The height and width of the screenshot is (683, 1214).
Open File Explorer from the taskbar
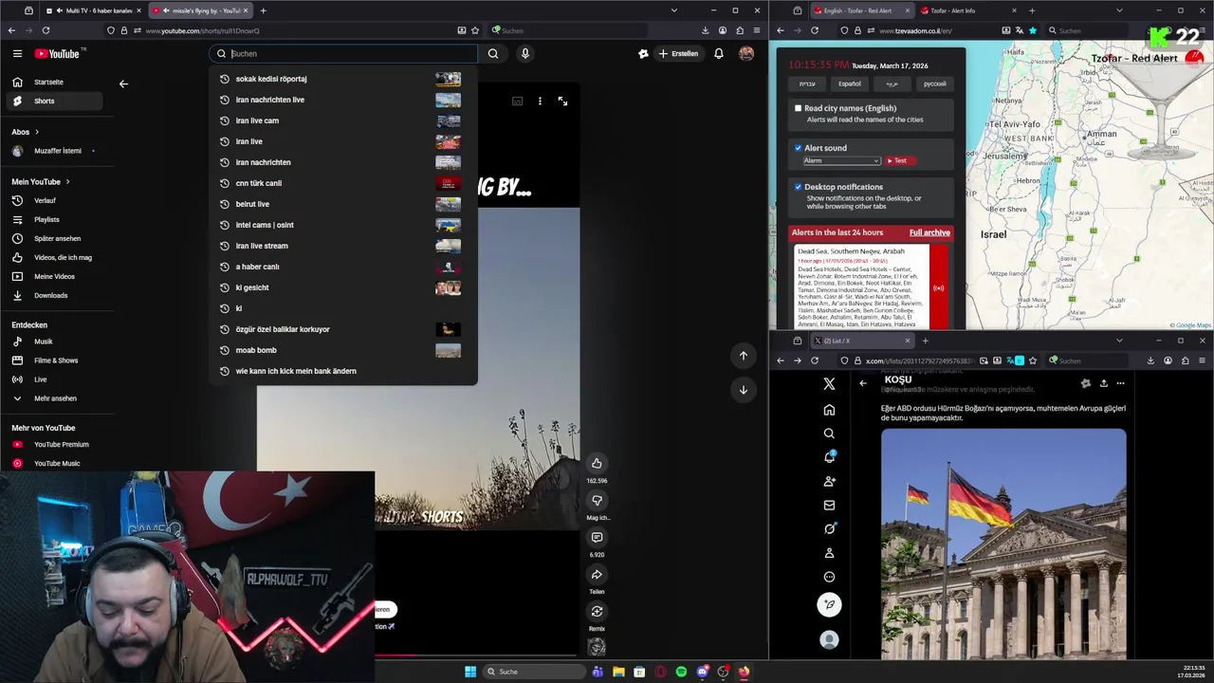tap(618, 672)
